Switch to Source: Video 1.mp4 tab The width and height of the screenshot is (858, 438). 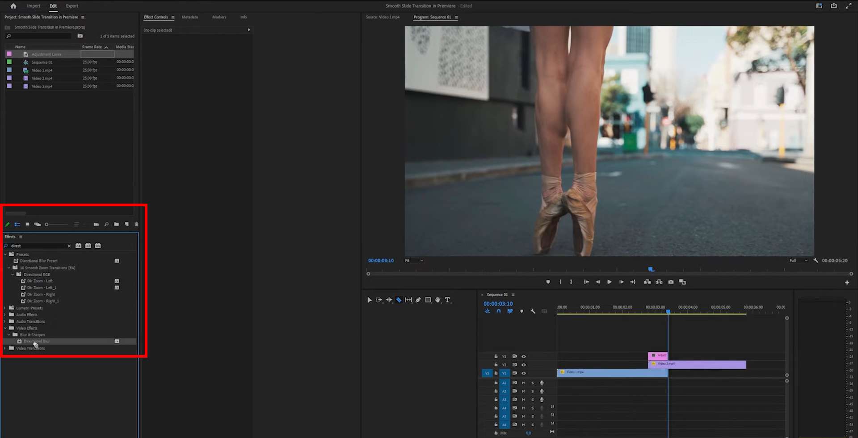click(x=383, y=17)
